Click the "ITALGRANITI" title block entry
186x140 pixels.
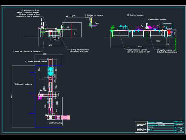click(x=159, y=122)
